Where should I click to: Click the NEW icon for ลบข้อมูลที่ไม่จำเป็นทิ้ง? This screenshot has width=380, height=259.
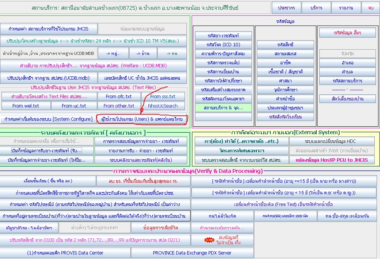(209, 239)
